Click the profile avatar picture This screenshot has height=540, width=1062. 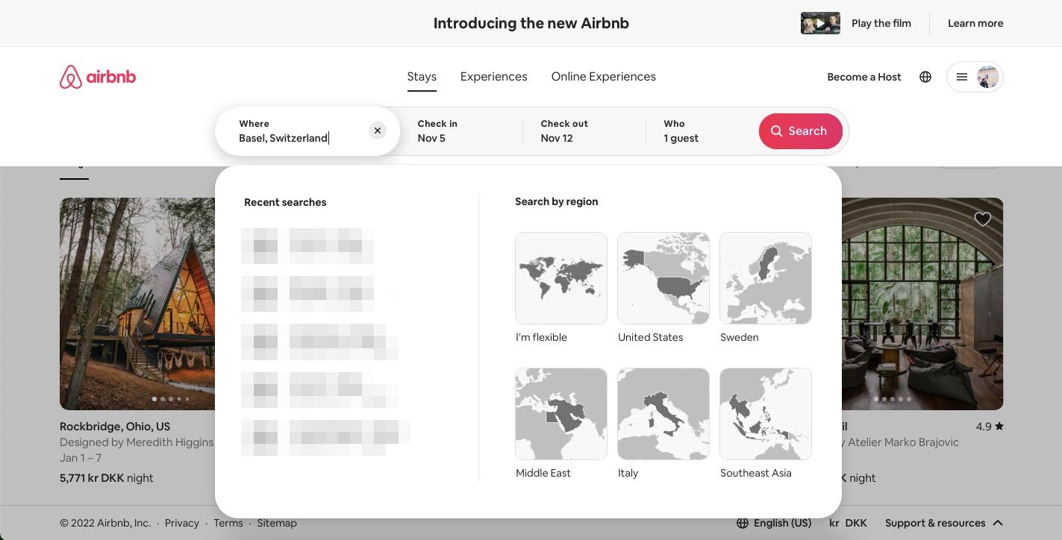point(987,76)
